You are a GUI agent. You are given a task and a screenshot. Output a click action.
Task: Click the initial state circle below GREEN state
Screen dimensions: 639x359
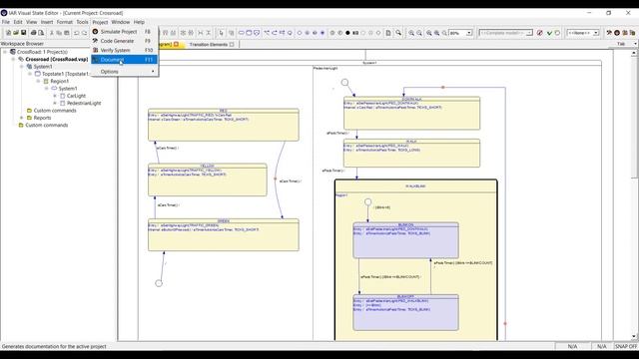[159, 283]
